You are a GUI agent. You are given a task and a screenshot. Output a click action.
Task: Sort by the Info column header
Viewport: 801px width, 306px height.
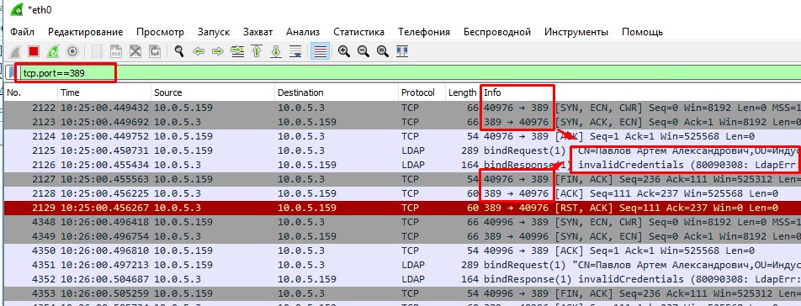click(x=640, y=92)
